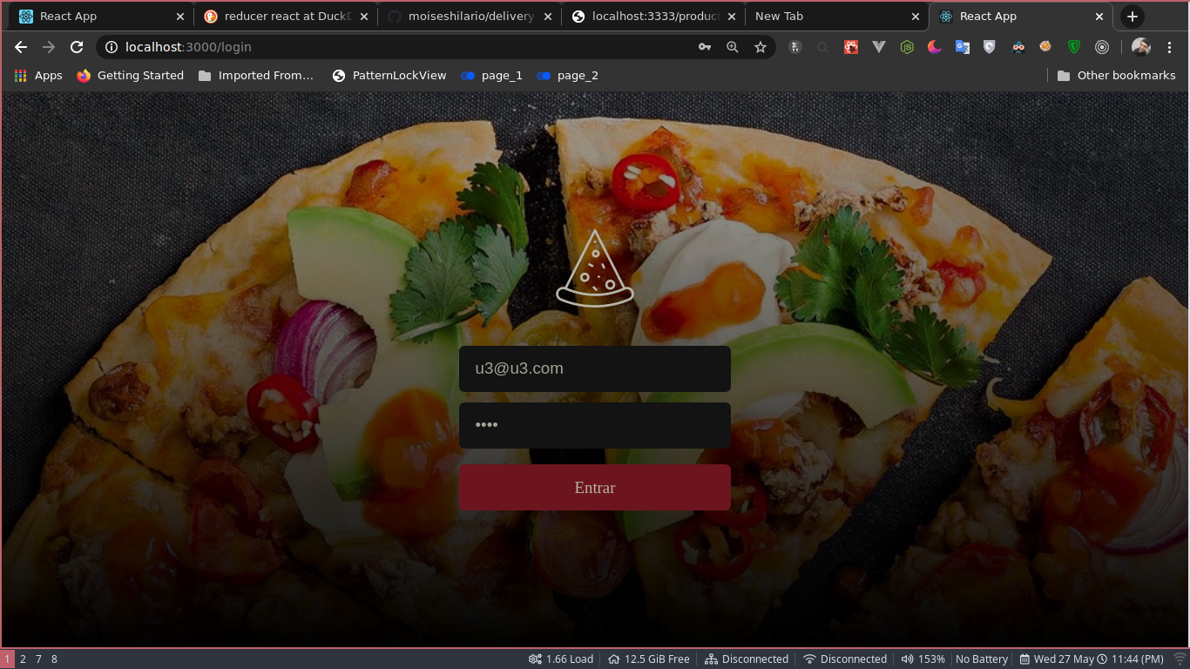
Task: Focus the password input field
Action: (595, 425)
